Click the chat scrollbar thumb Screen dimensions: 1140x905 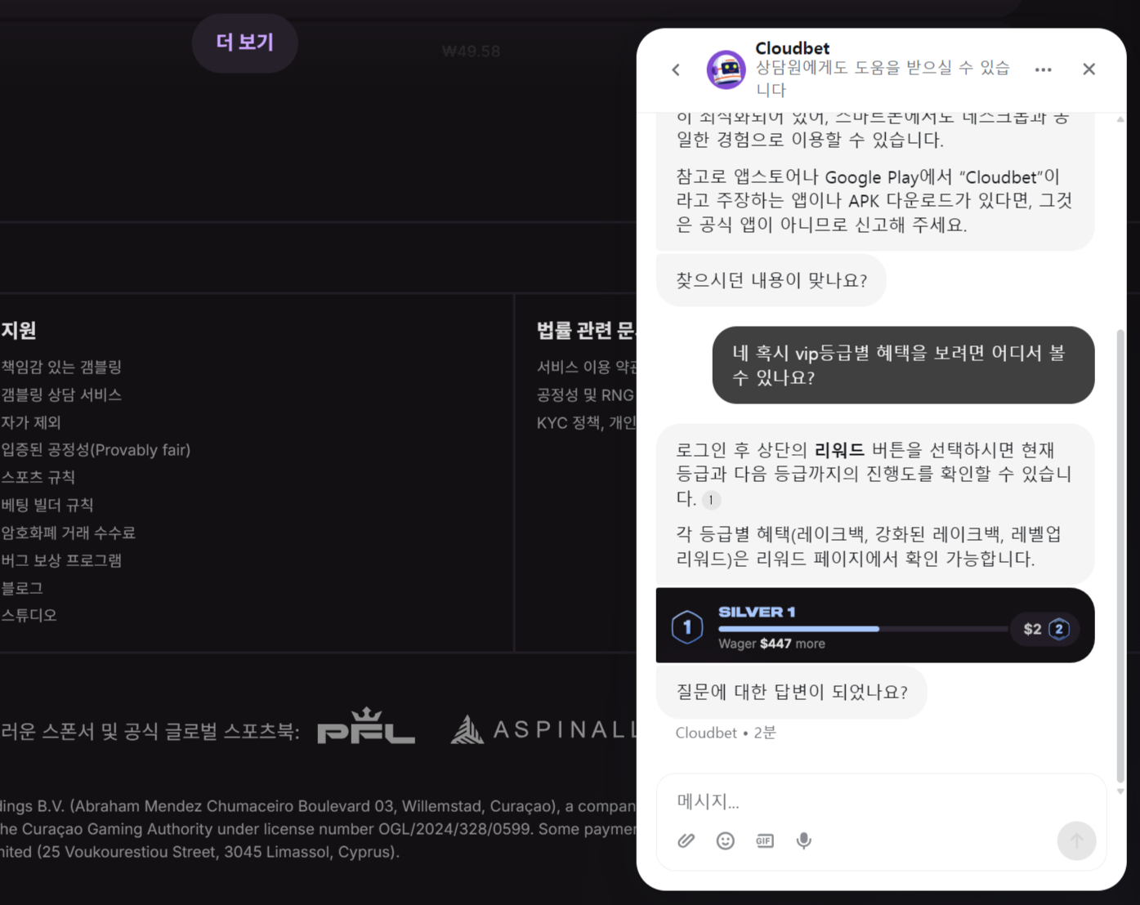[1120, 555]
